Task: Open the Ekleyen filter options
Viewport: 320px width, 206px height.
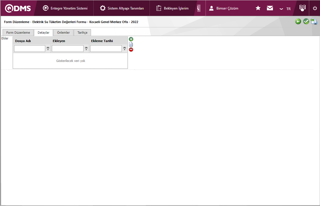Action: click(86, 49)
